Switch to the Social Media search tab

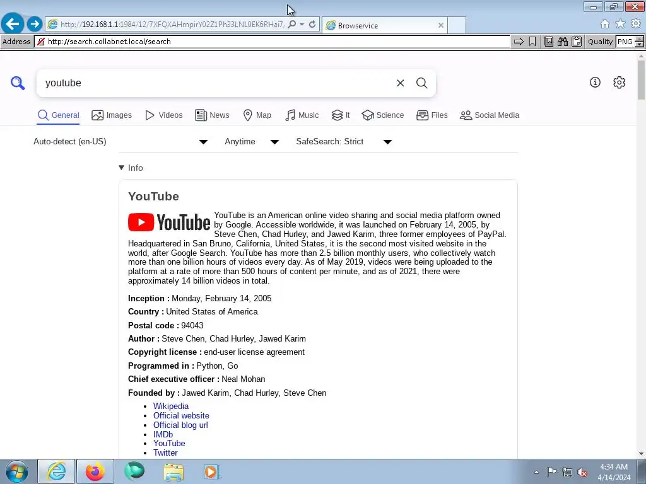tap(490, 115)
